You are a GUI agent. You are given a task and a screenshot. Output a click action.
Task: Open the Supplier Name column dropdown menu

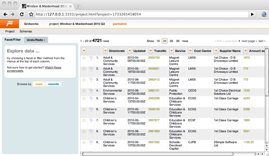pyautogui.click(x=216, y=51)
